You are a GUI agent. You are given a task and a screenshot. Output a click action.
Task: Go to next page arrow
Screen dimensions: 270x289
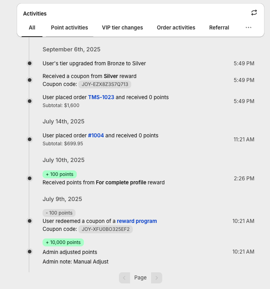point(157,277)
